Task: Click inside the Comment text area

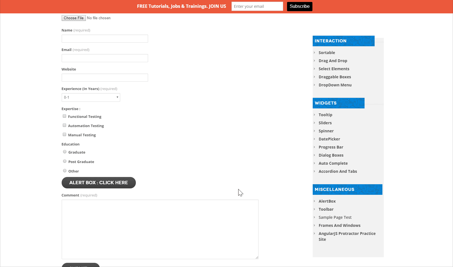Action: tap(160, 229)
